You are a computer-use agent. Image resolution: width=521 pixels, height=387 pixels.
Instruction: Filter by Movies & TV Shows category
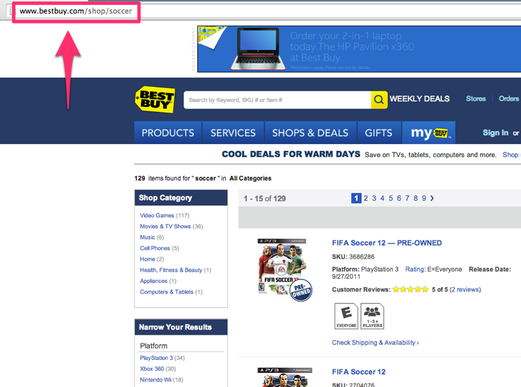[x=165, y=226]
